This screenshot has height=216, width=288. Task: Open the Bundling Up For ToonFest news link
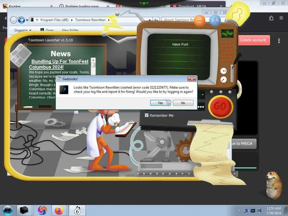click(59, 64)
